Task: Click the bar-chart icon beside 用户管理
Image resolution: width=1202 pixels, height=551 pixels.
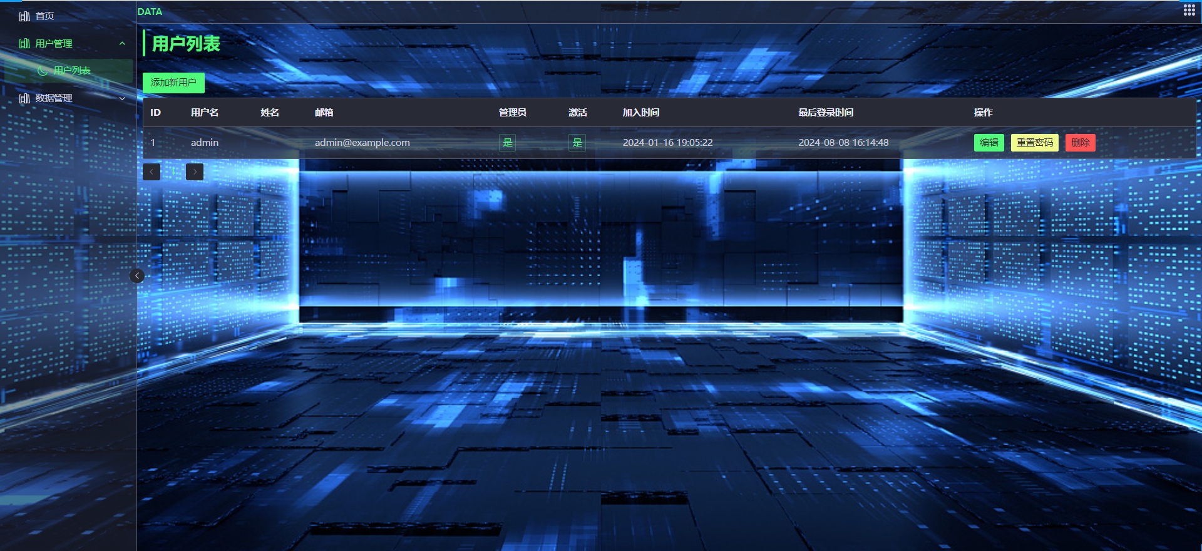Action: click(x=24, y=43)
